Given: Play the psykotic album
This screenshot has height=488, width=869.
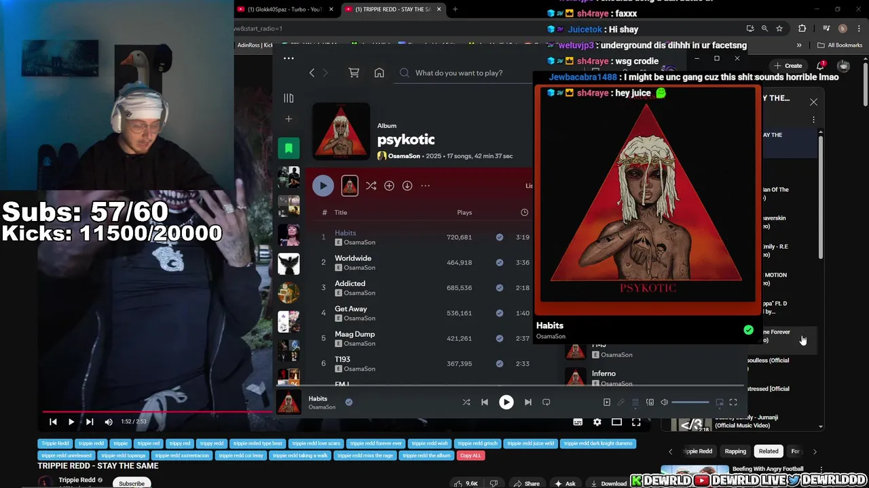Looking at the screenshot, I should [x=323, y=186].
